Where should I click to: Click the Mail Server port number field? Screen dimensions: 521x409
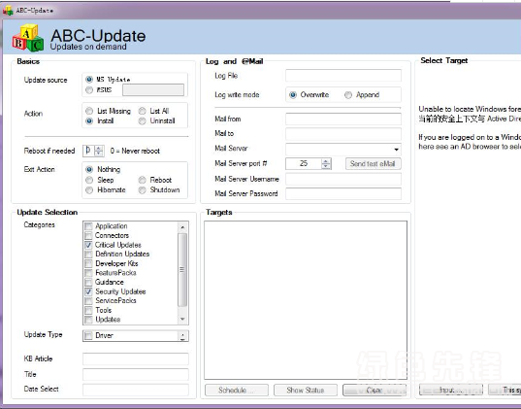(x=304, y=163)
